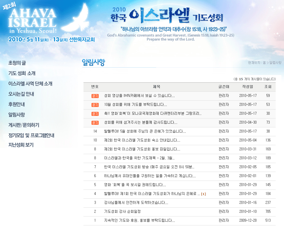Open post 지속적인 기도와 후원, 홍보를 부탁드립니다
Image resolution: width=284 pixels, height=226 pixels.
[x=139, y=220]
